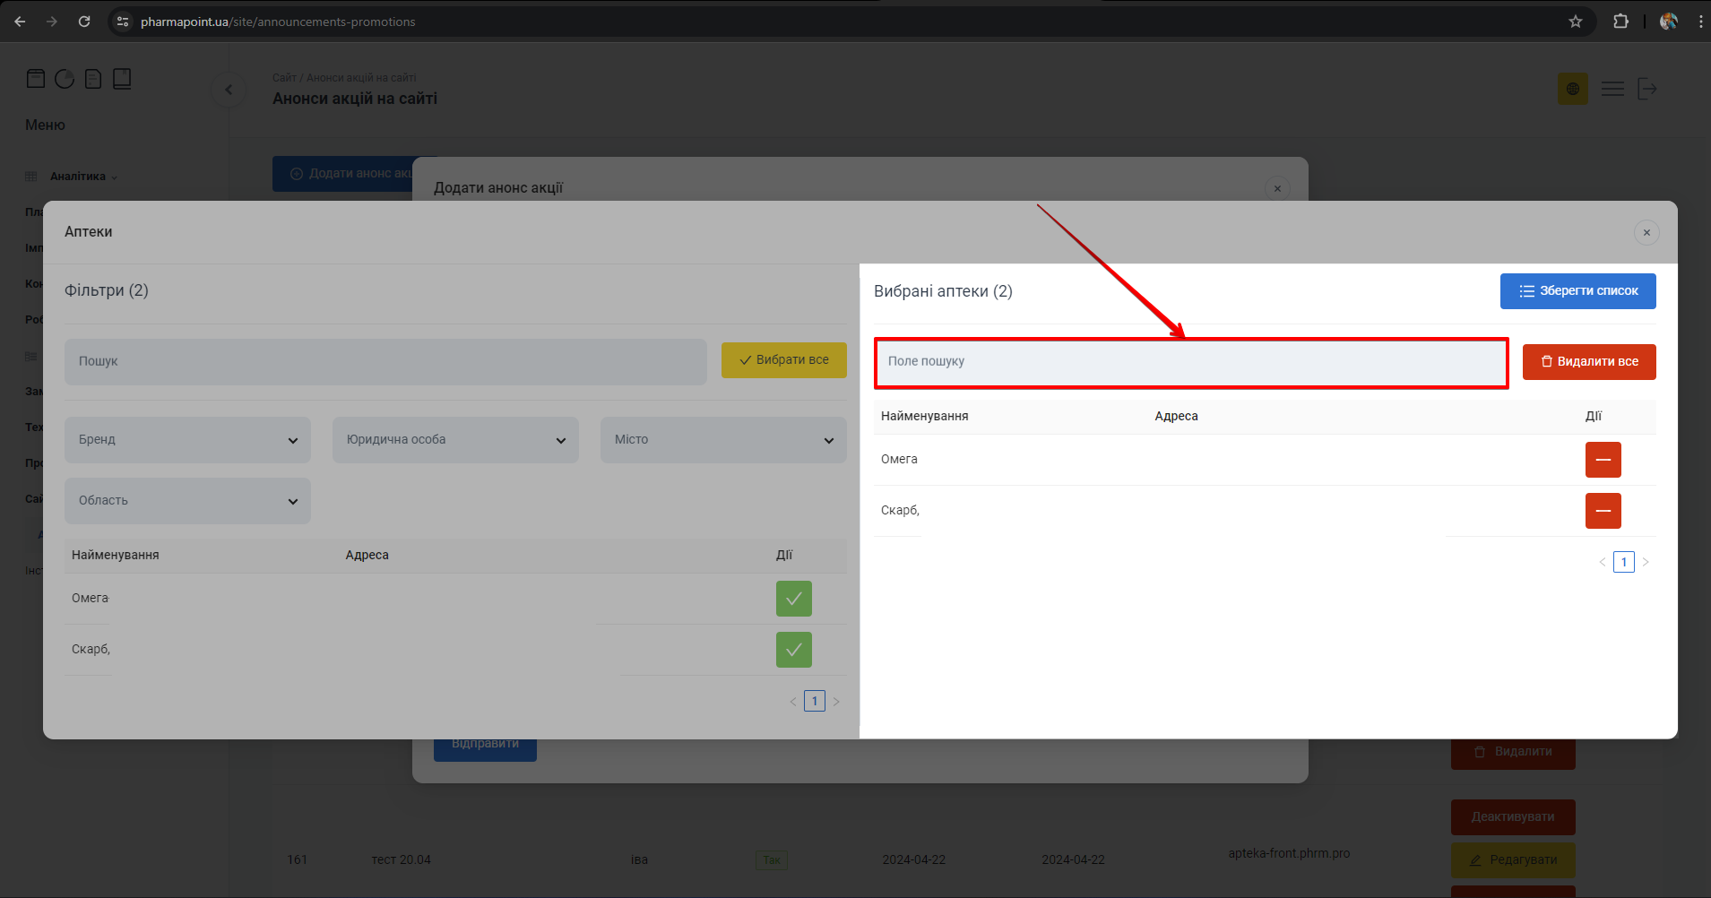Toggle the green checkmark for Омега
The image size is (1711, 898).
tap(793, 599)
